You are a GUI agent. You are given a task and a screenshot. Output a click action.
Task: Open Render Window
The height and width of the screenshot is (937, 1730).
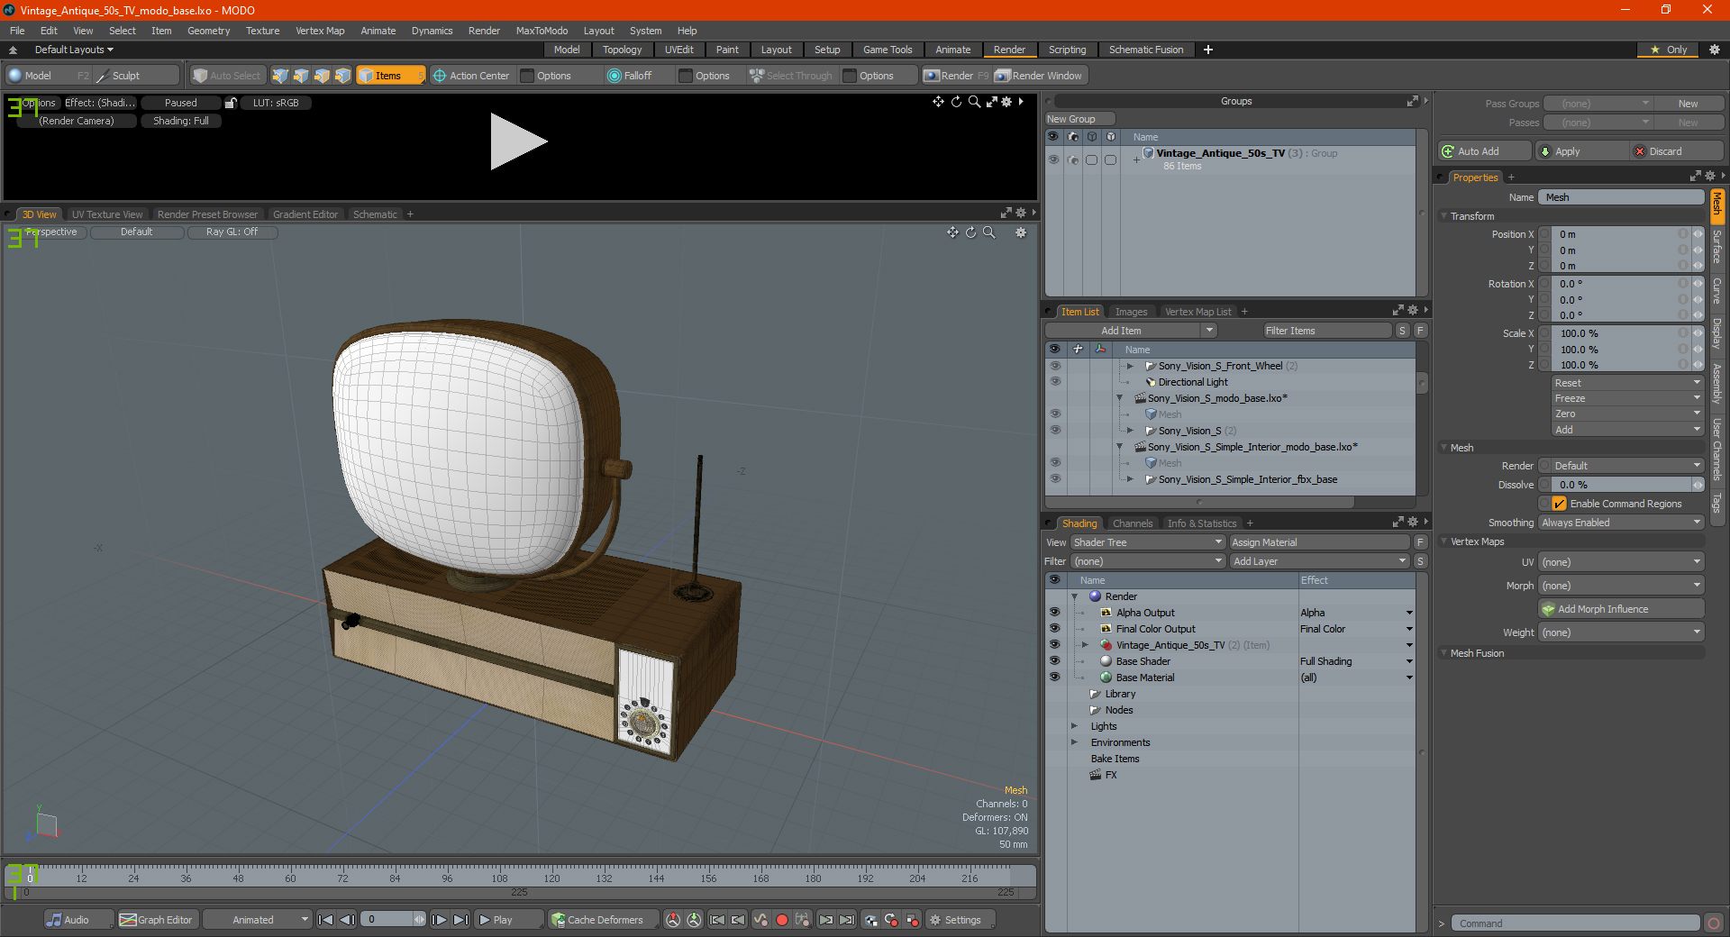point(1039,76)
